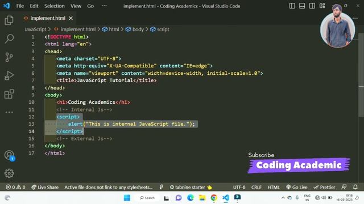Open the tabnine starter status item

(x=191, y=187)
